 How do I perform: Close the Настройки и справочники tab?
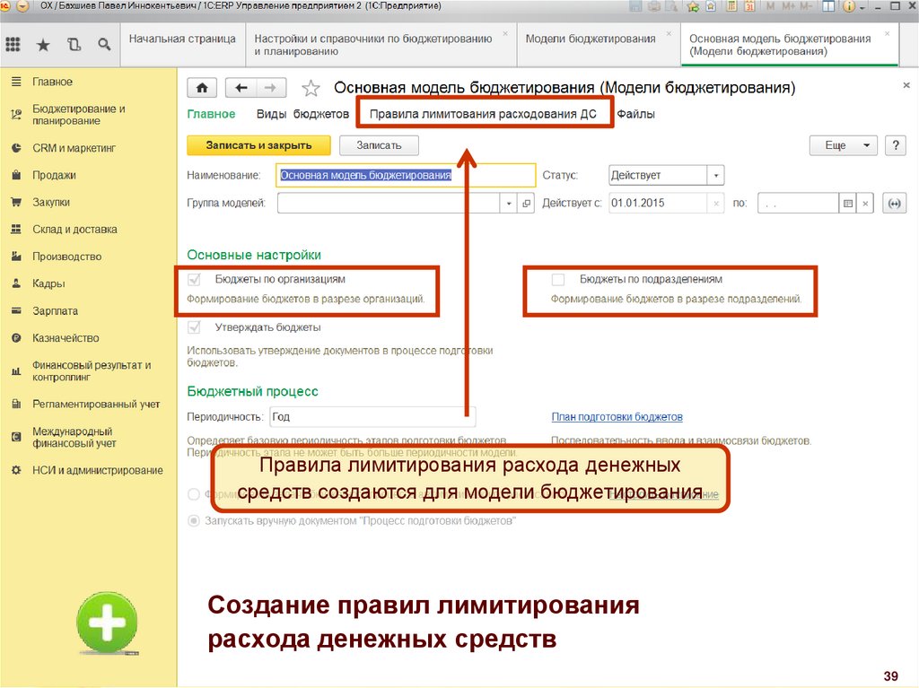pos(505,34)
